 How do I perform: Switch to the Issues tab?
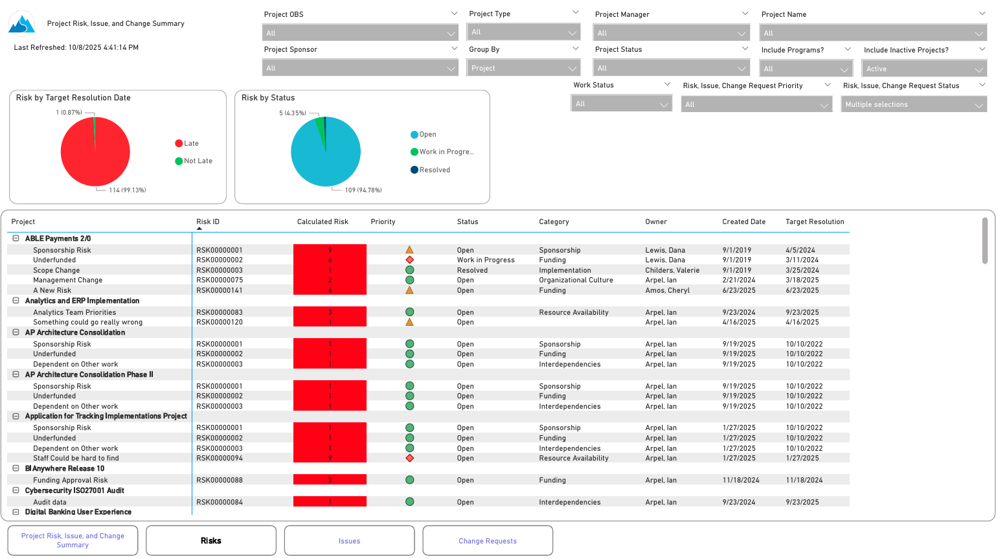(349, 541)
